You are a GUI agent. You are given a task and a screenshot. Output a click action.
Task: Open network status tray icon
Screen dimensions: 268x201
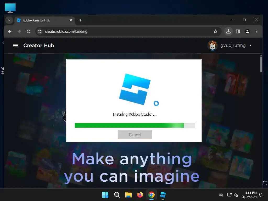coord(229,195)
